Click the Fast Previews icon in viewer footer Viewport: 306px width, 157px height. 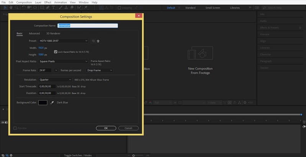coord(229,102)
